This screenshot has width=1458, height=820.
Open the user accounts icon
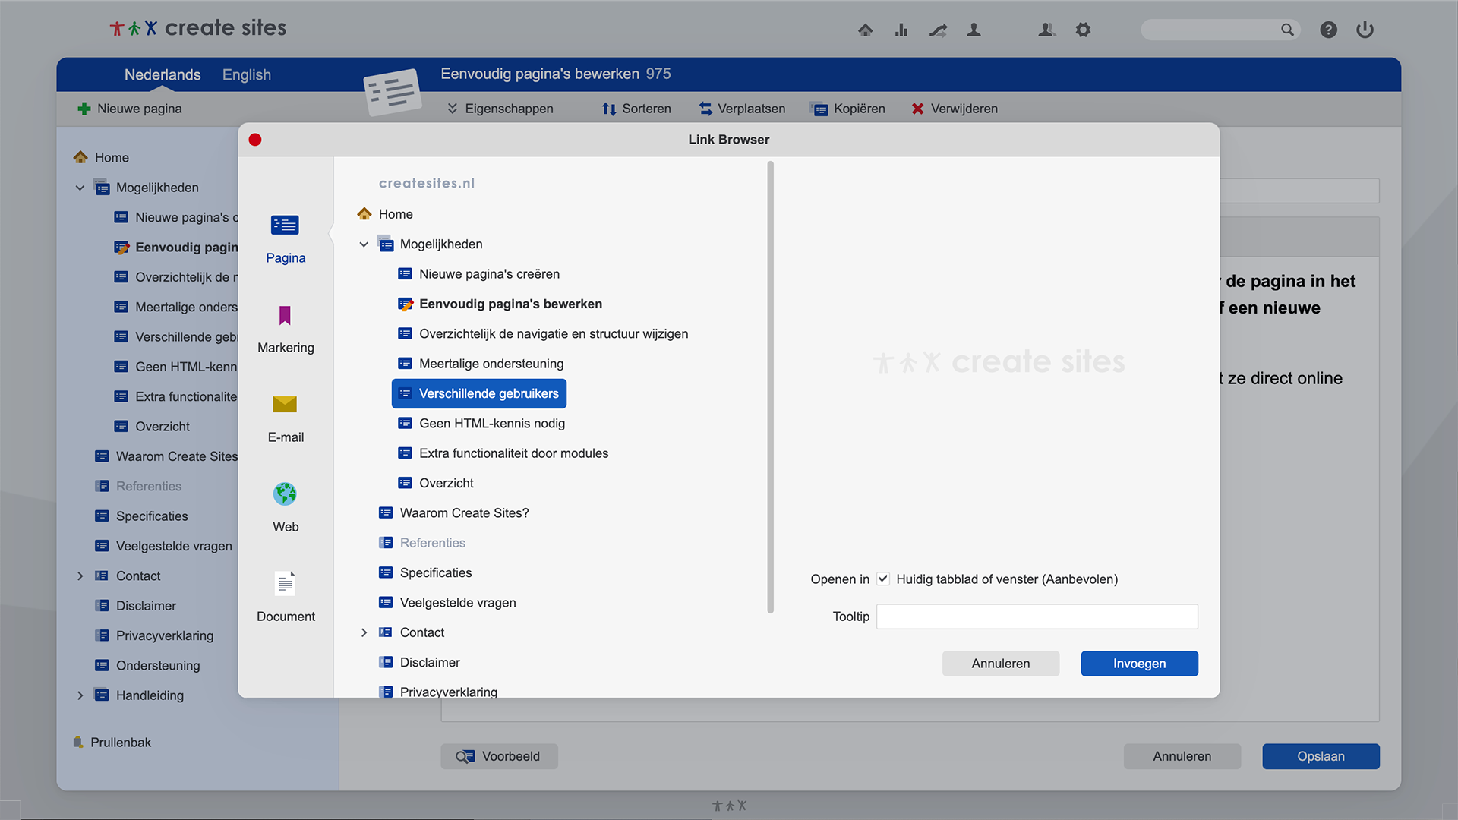1047,30
